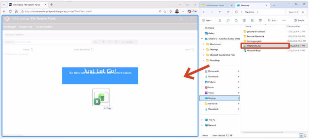This screenshot has height=139, width=309.
Task: Click Desktop in the Explorer breadcrumb
Action: (250, 12)
